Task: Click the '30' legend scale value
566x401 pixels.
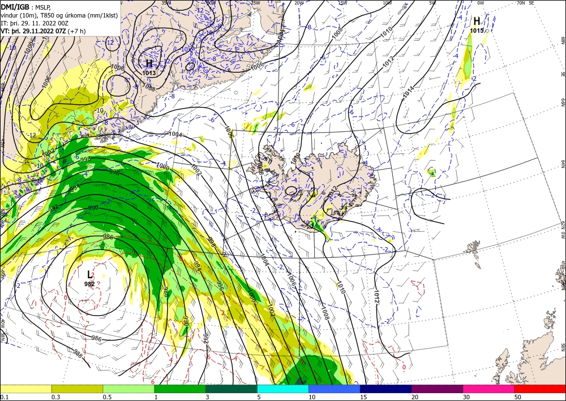Action: coord(466,397)
